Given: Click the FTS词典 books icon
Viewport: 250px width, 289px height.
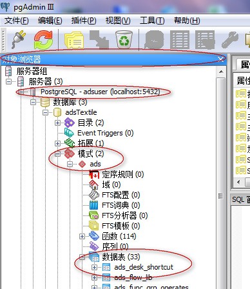Looking at the screenshot, I should [94, 205].
